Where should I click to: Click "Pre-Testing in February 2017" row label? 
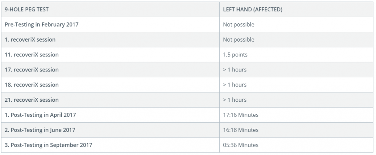42,24
